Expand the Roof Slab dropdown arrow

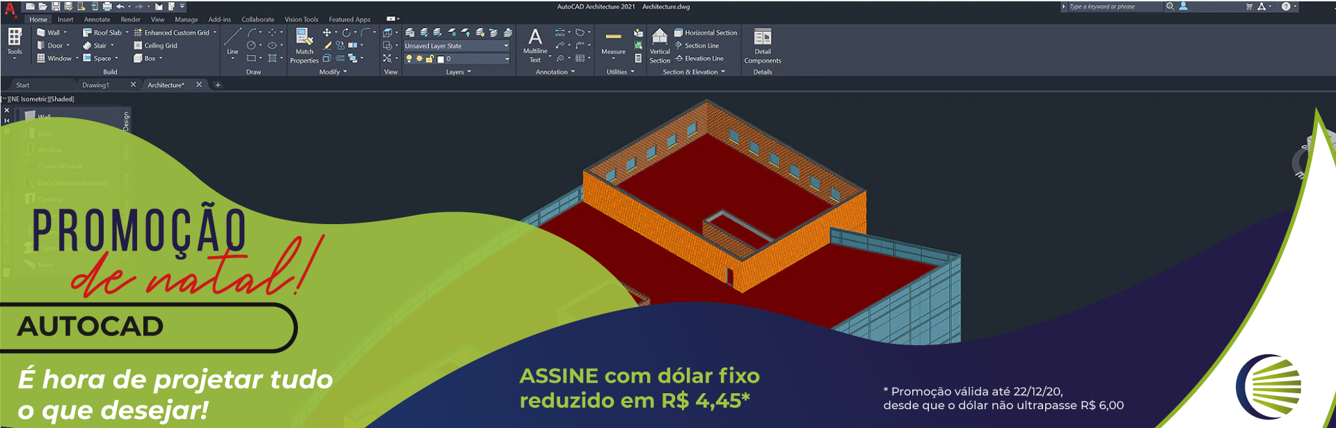coord(127,33)
